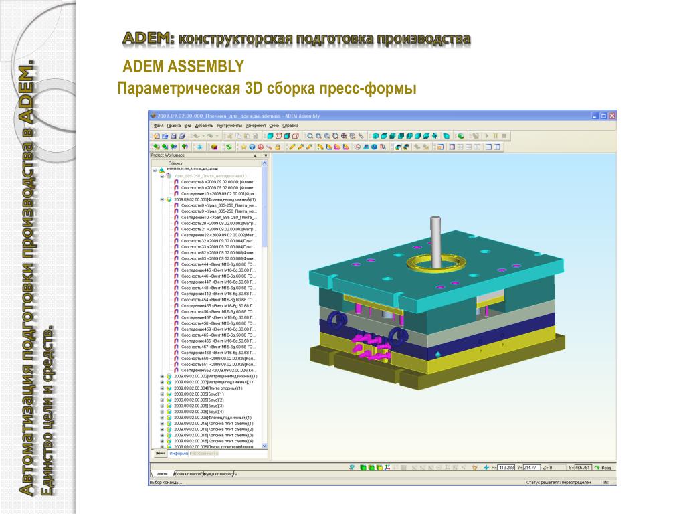Click the Pan view cross-arrows icon

tap(344, 136)
